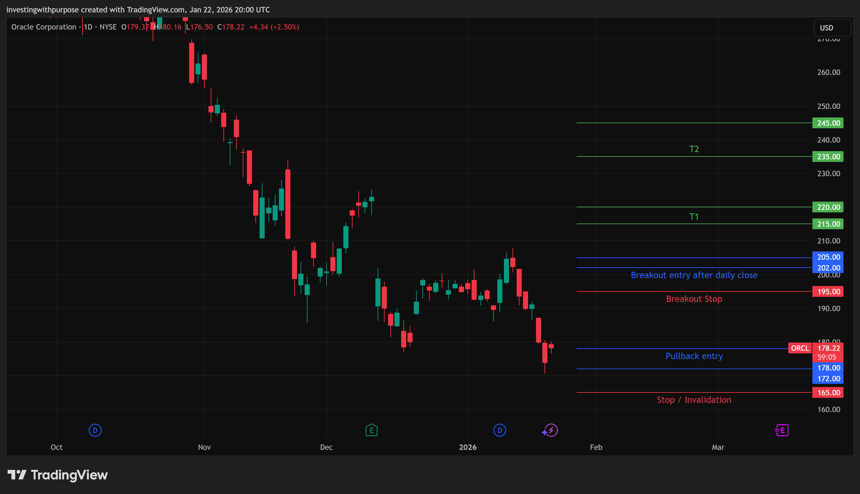Click the January 2026 dividend D marker
This screenshot has height=494, width=860.
(499, 430)
